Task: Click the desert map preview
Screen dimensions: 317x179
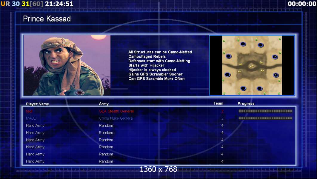Action: [x=252, y=65]
